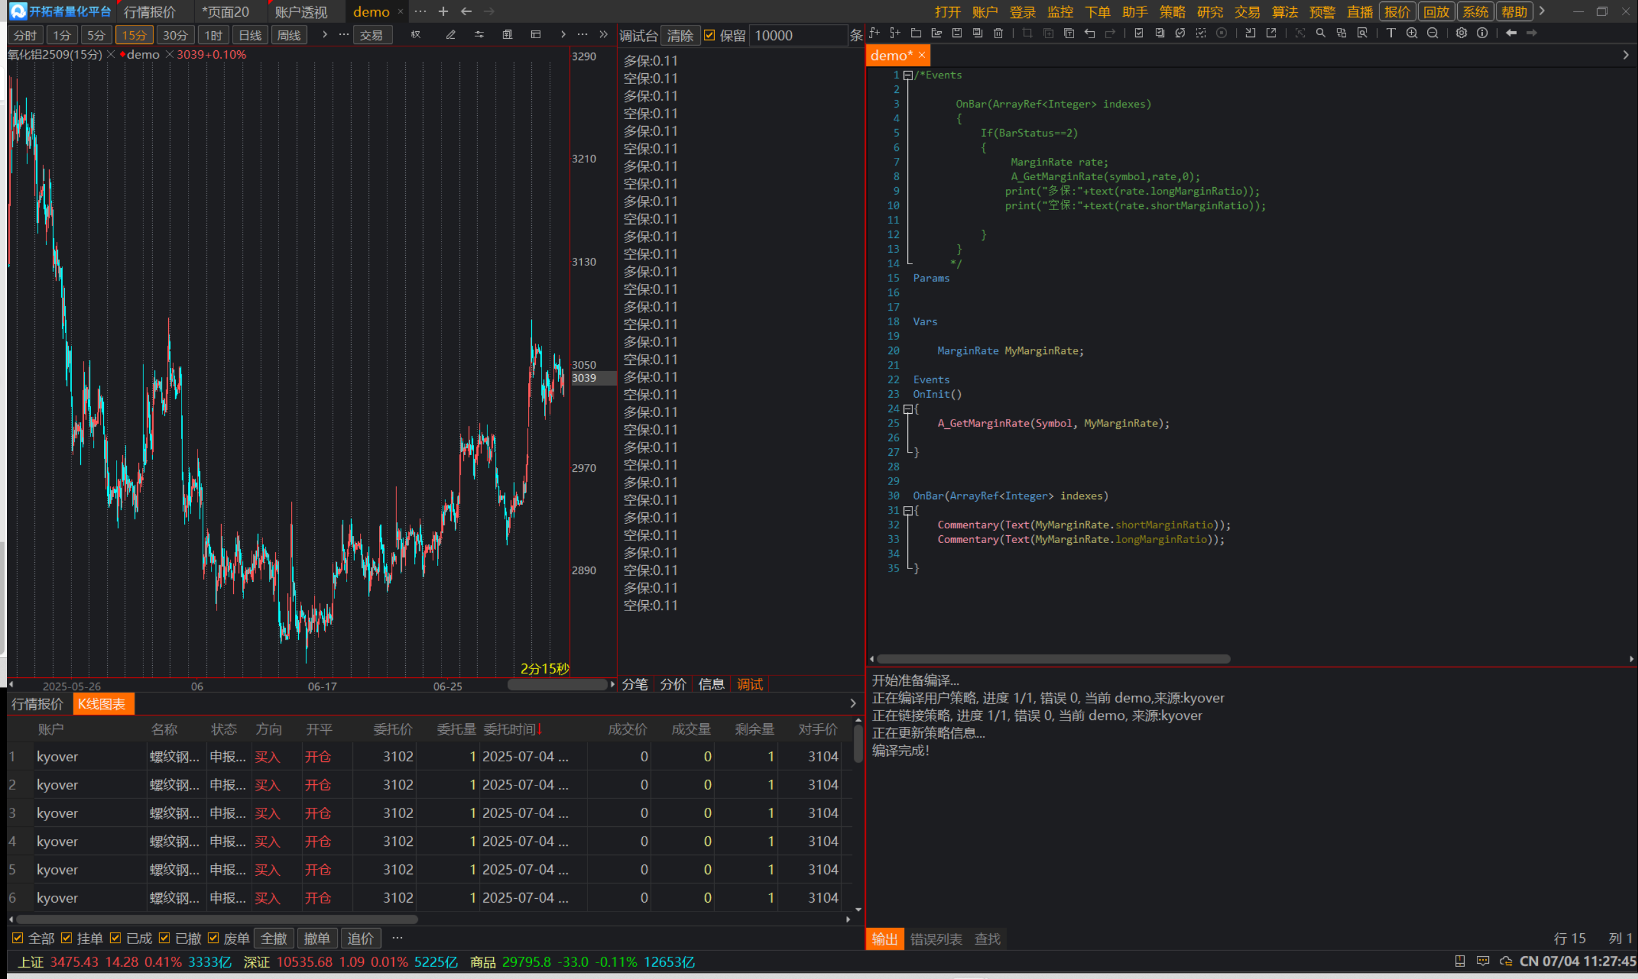This screenshot has width=1638, height=979.
Task: Sort orders by the 委托时间 column header
Action: click(512, 729)
